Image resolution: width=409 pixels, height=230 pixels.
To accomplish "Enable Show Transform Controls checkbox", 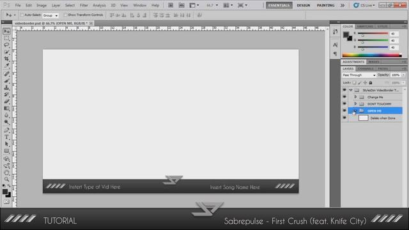I will pyautogui.click(x=65, y=15).
